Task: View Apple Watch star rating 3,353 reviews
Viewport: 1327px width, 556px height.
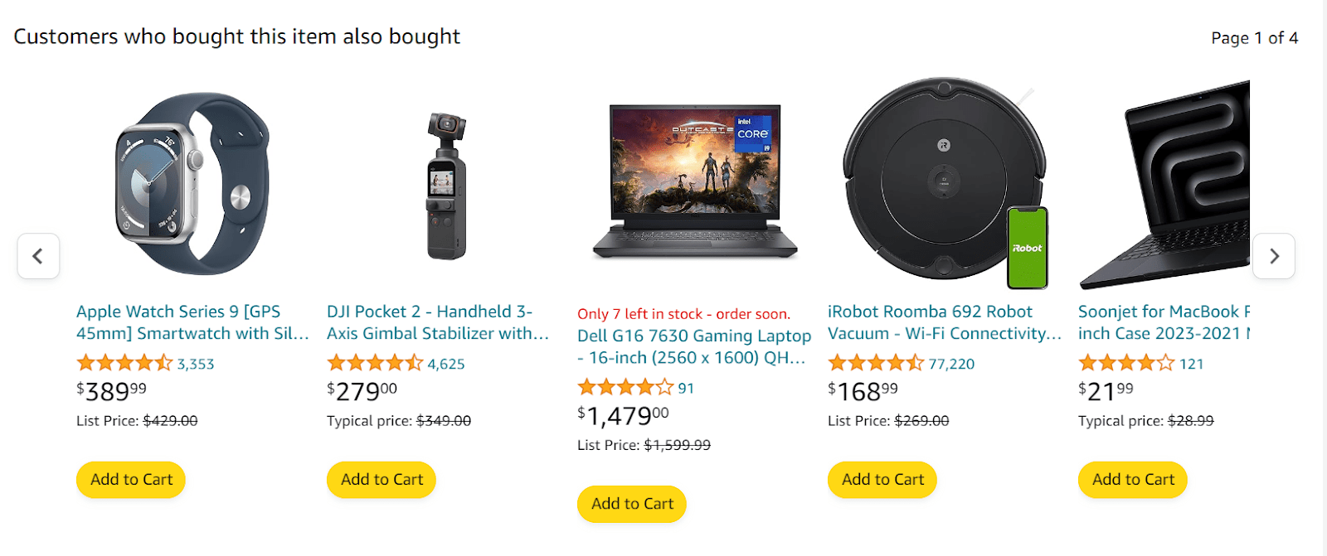Action: pos(125,363)
